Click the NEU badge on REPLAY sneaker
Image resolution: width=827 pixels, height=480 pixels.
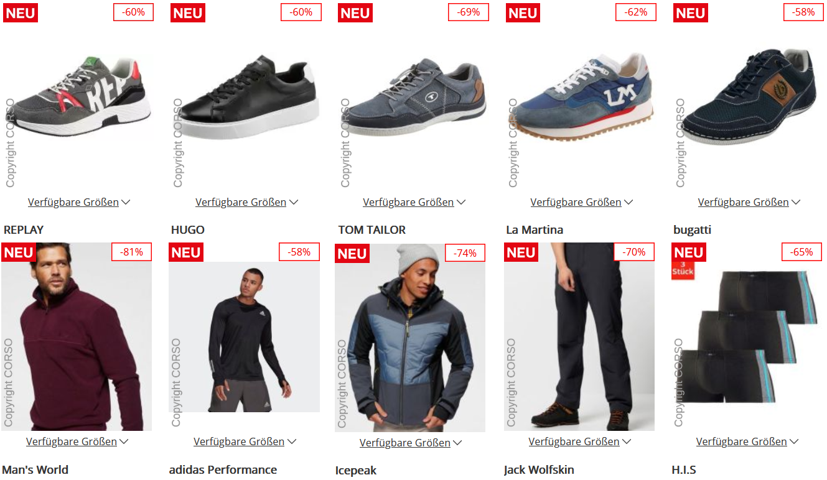(21, 13)
